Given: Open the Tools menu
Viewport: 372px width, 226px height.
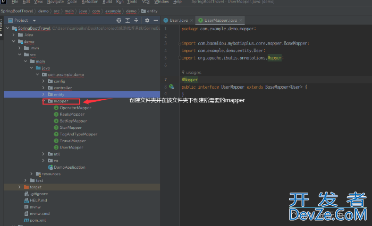Looking at the screenshot, I should 132,2.
